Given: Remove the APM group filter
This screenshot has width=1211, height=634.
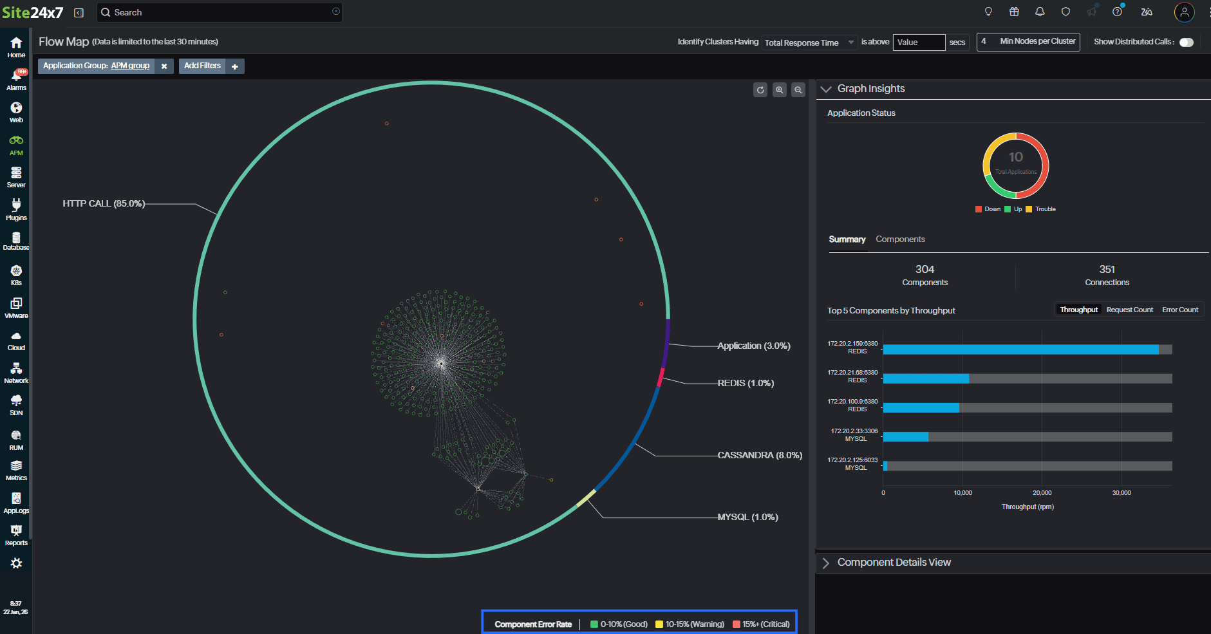Looking at the screenshot, I should 165,66.
